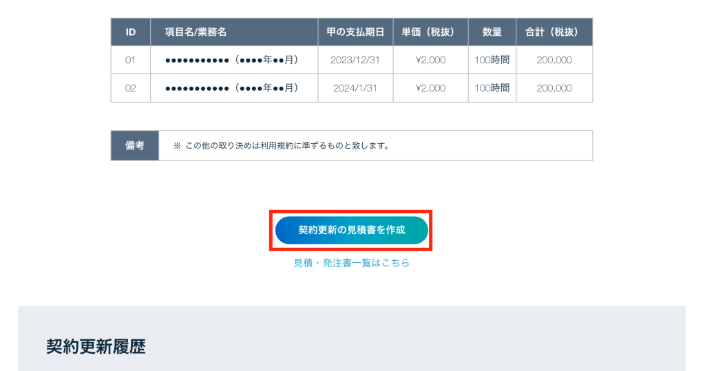This screenshot has width=705, height=371.
Task: Click the item name in row 02
Action: (x=231, y=88)
